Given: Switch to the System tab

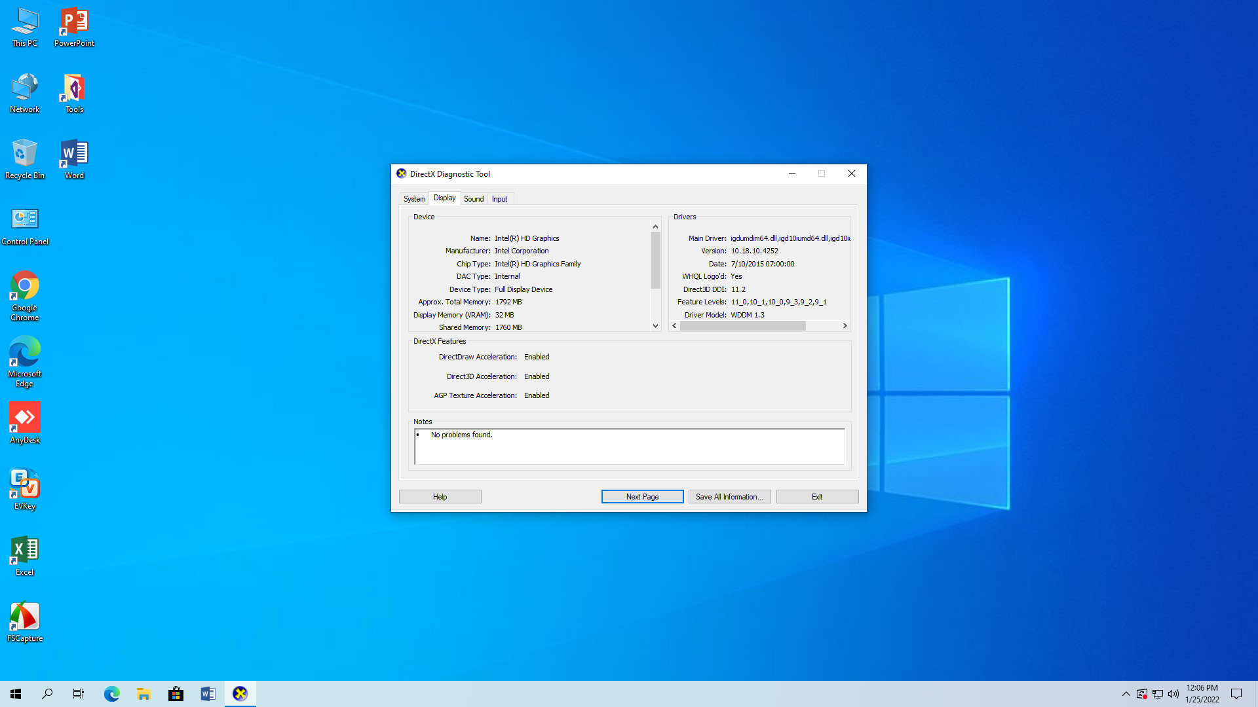Looking at the screenshot, I should tap(414, 199).
